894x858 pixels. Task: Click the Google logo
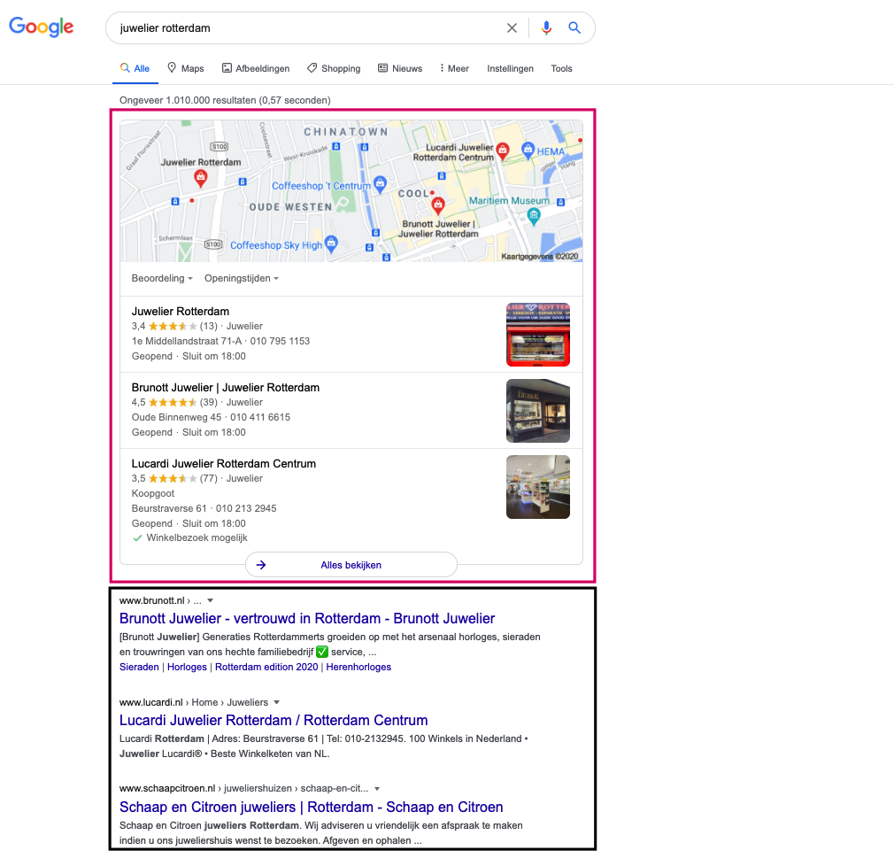click(42, 27)
